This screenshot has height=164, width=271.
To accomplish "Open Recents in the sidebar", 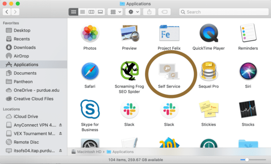I will 34,39.
